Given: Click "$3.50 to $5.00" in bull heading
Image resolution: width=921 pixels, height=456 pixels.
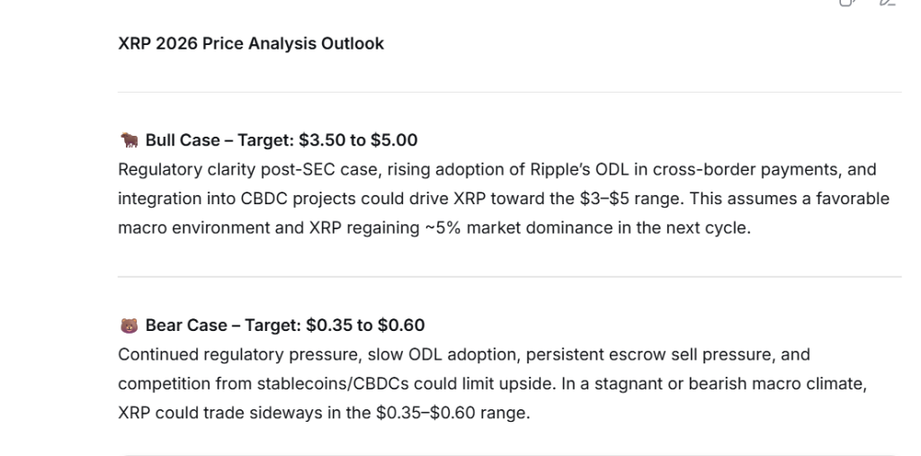Looking at the screenshot, I should pos(358,140).
